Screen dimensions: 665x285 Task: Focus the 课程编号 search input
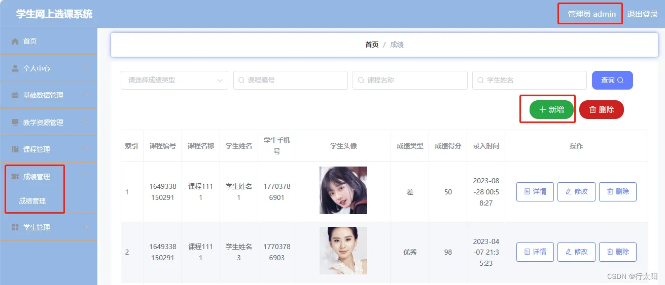click(291, 80)
